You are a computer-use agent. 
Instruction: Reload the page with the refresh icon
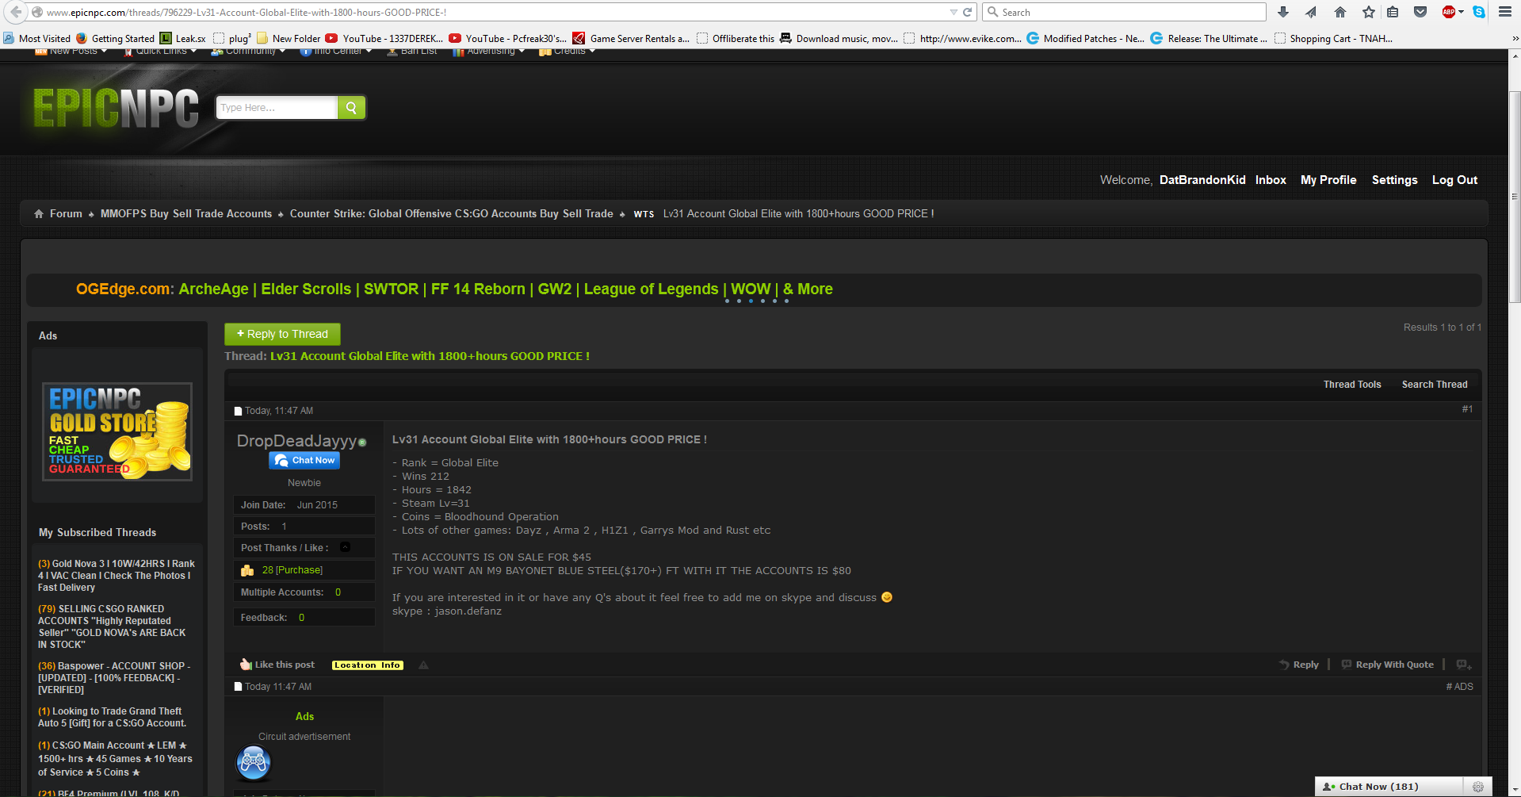967,12
